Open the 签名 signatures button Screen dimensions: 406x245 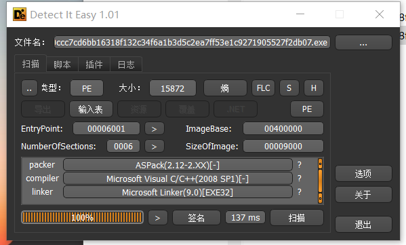(197, 218)
